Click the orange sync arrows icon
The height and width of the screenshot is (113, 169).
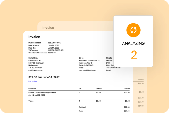pyautogui.click(x=133, y=30)
